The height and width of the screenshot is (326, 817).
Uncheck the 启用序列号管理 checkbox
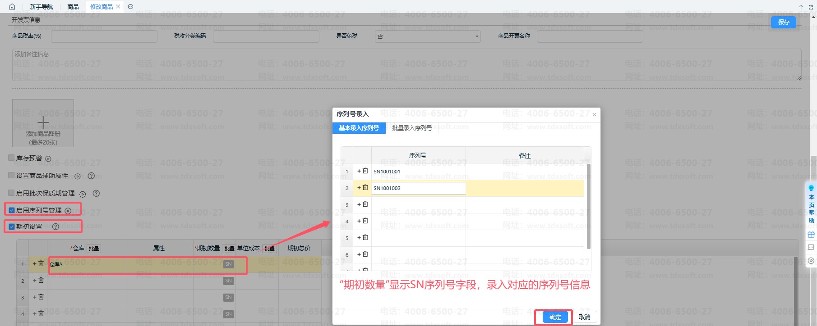click(x=12, y=210)
